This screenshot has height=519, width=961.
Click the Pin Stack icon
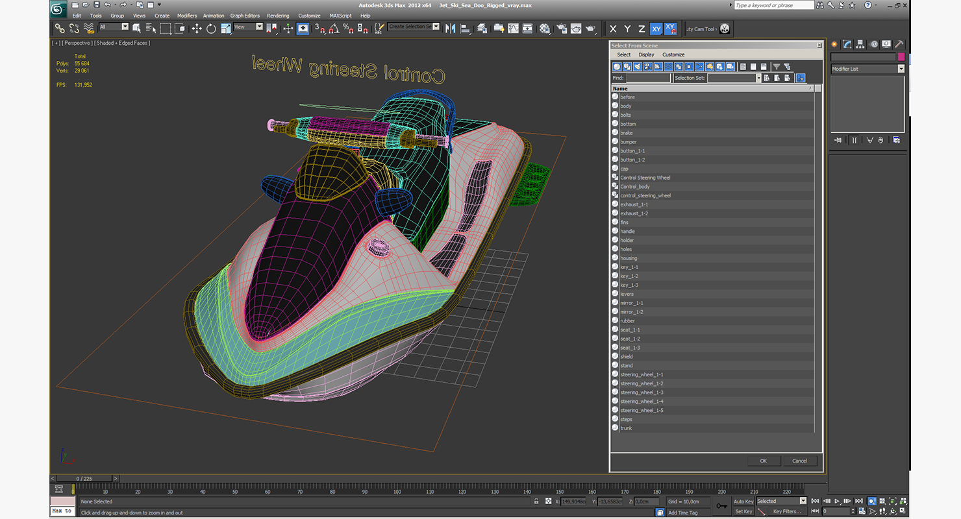coord(838,140)
